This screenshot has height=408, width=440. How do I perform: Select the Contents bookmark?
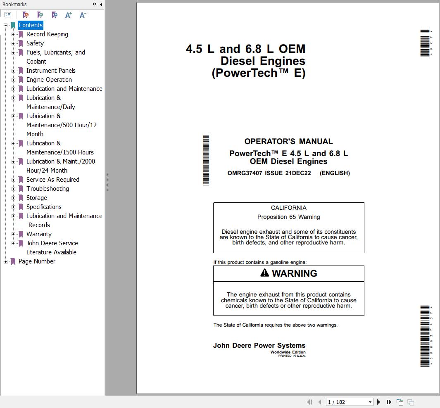click(x=30, y=25)
